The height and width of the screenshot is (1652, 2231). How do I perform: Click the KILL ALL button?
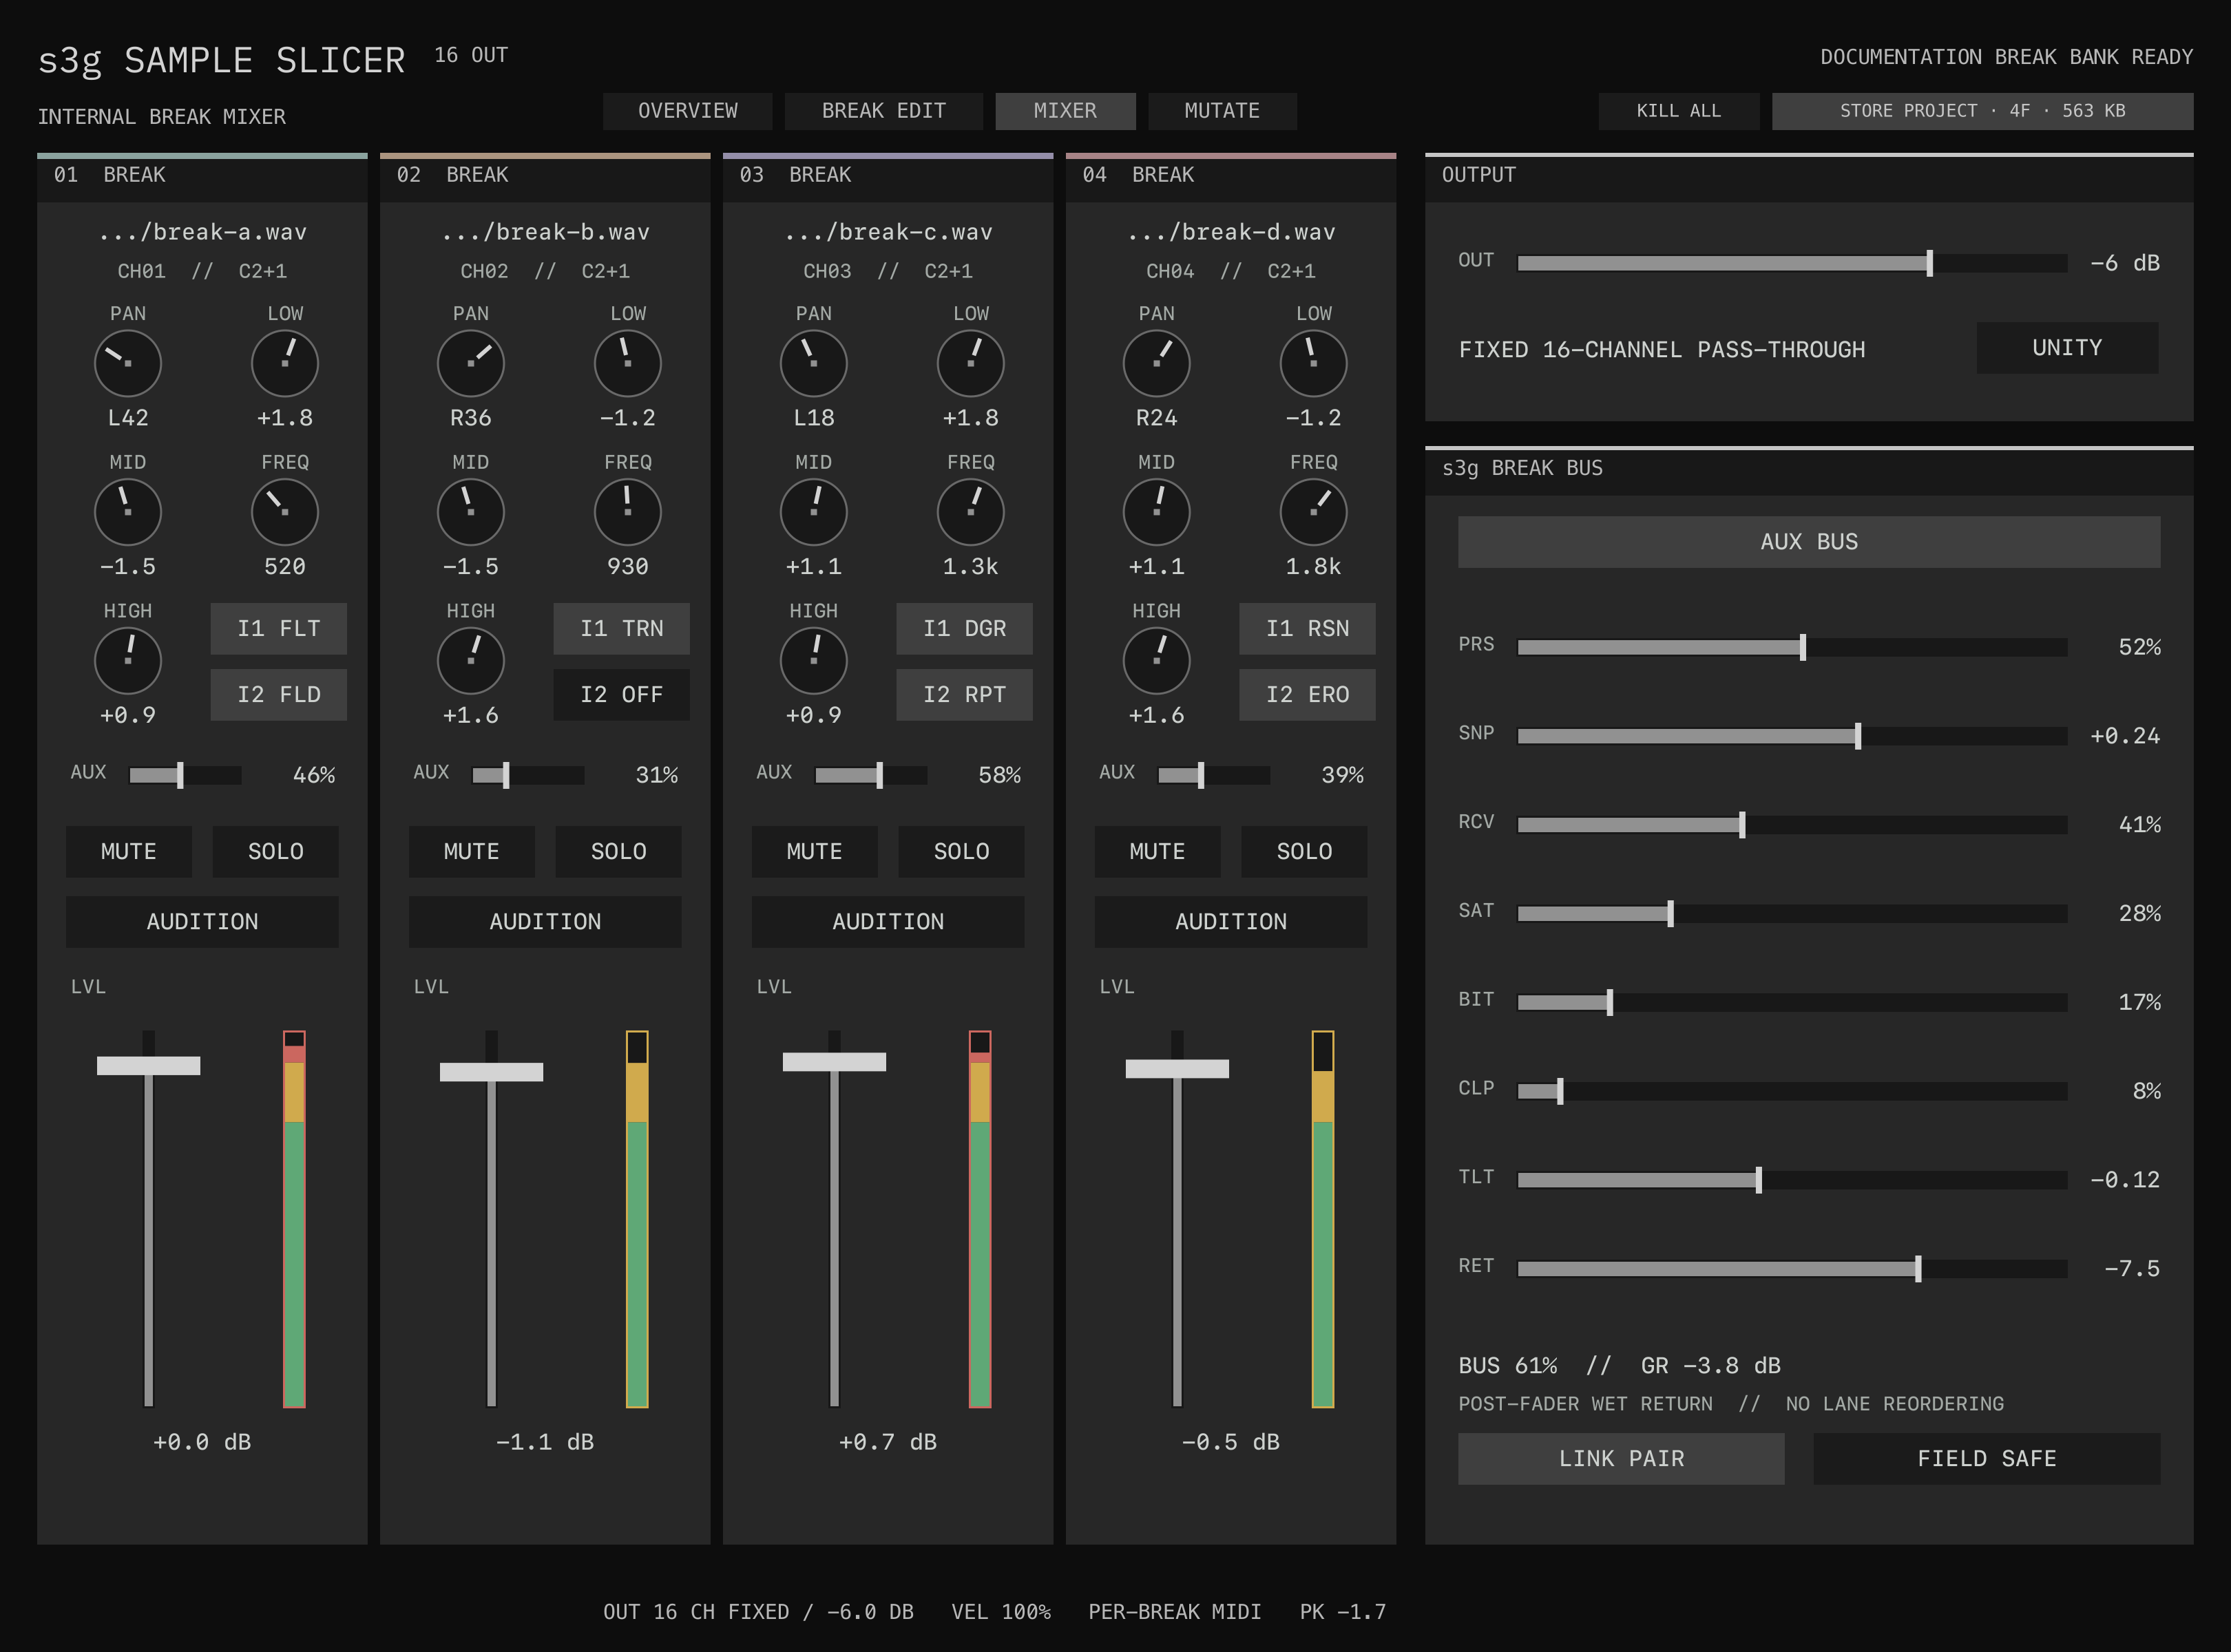click(1679, 111)
